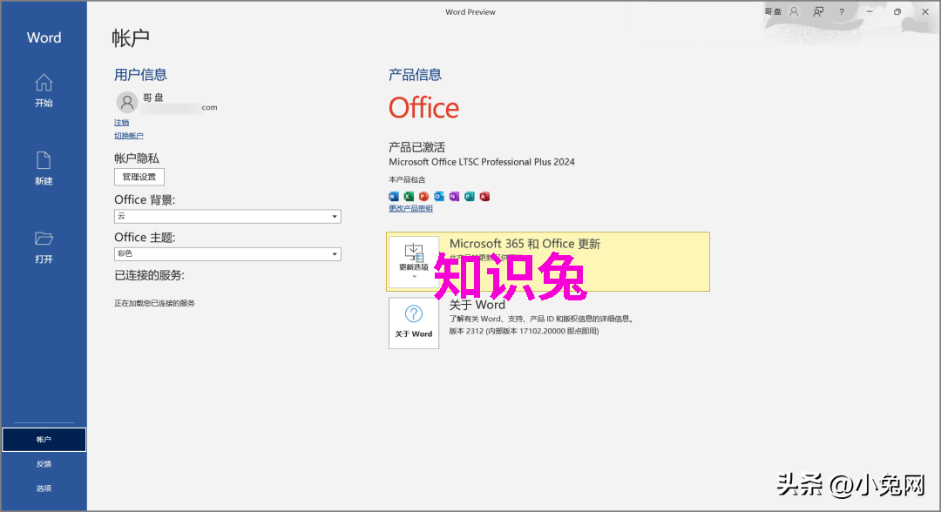
Task: Click the 切换帐户 switch account link
Action: (x=128, y=136)
